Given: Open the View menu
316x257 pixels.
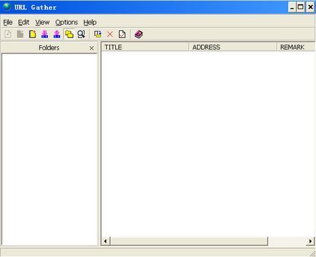Looking at the screenshot, I should (x=42, y=23).
